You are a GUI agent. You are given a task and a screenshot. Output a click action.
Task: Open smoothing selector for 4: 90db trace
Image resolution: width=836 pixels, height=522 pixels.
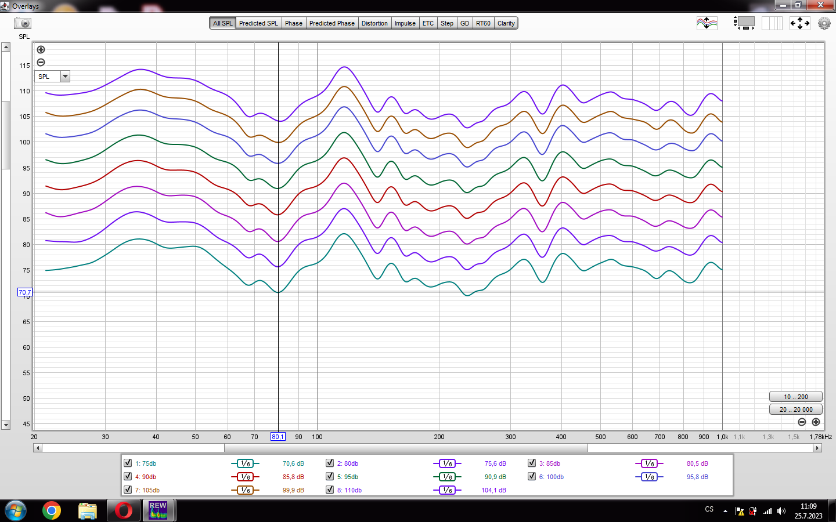coord(245,477)
